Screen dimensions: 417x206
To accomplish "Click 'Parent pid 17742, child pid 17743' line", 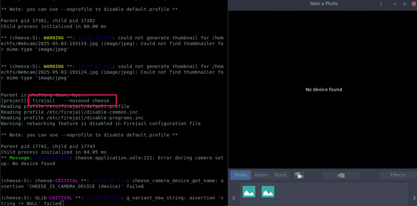I will coord(48,146).
